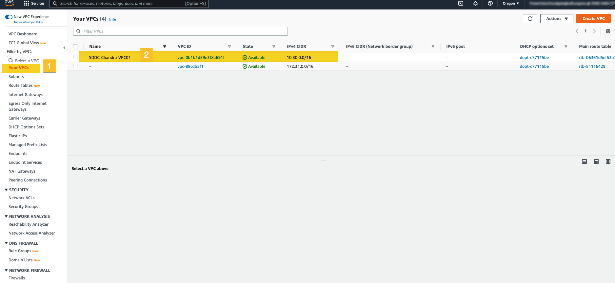
Task: Sort by IPv6 CIDR column
Action: 433,47
